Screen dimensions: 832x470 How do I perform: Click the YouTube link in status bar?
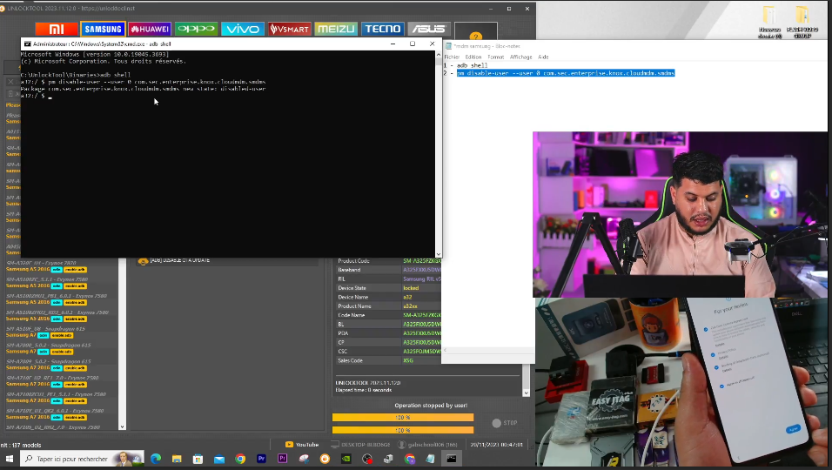click(x=302, y=445)
